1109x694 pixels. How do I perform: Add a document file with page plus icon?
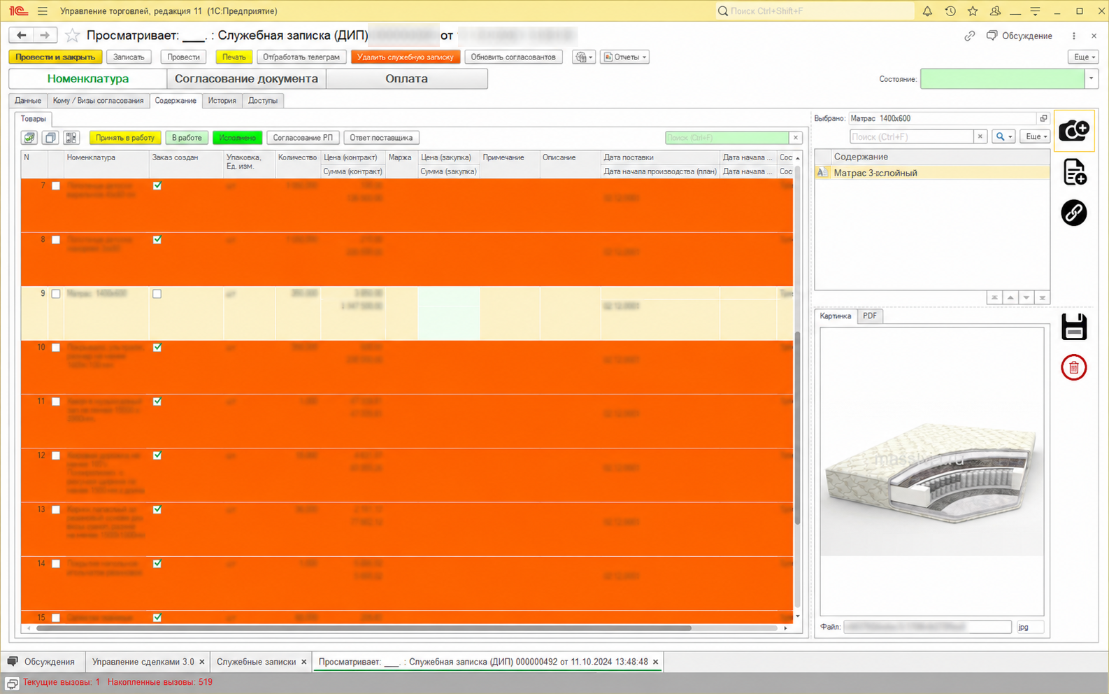tap(1074, 171)
